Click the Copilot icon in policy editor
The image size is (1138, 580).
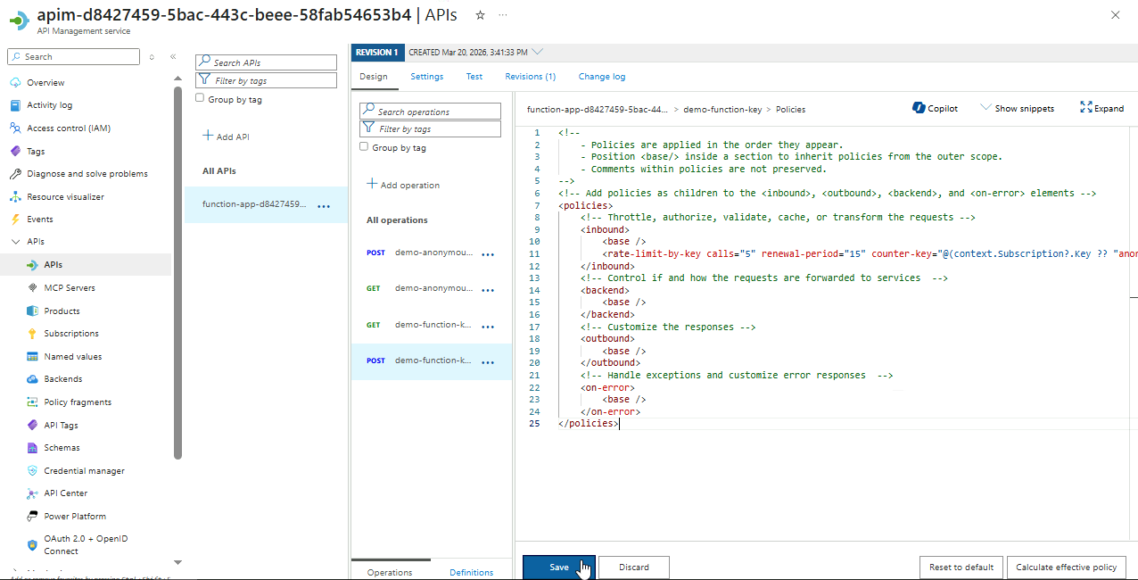point(919,108)
